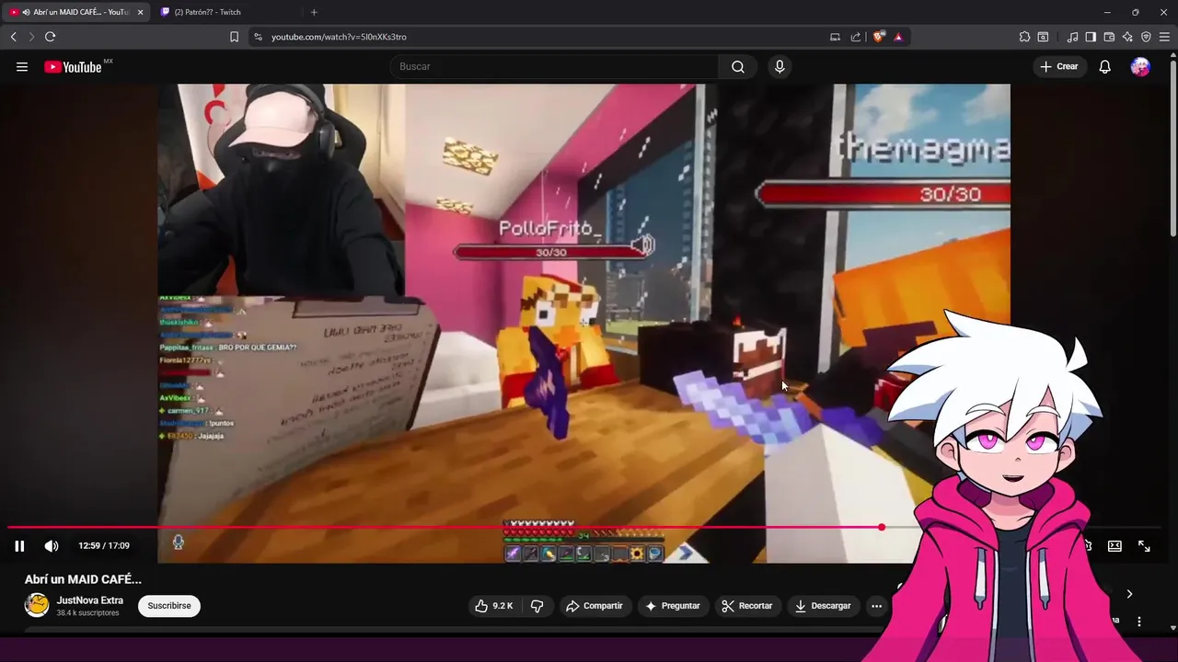Open Brave Shields lion icon
The height and width of the screenshot is (662, 1178).
pyautogui.click(x=879, y=37)
